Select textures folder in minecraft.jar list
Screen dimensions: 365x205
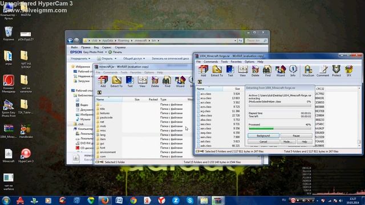tap(104, 113)
